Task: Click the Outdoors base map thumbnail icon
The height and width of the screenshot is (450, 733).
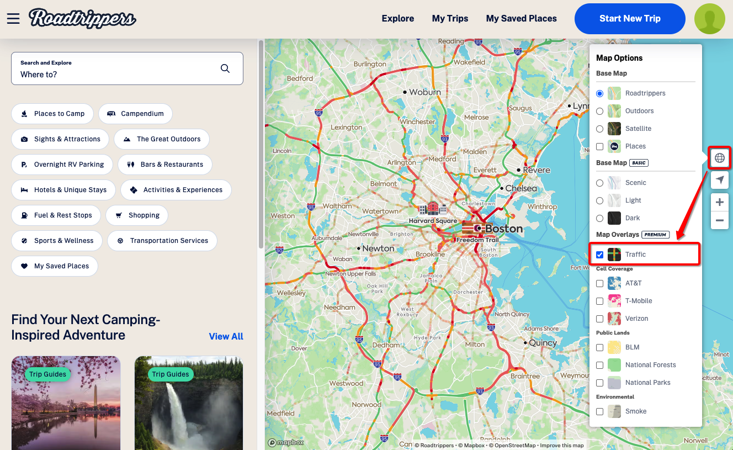Action: (x=614, y=111)
